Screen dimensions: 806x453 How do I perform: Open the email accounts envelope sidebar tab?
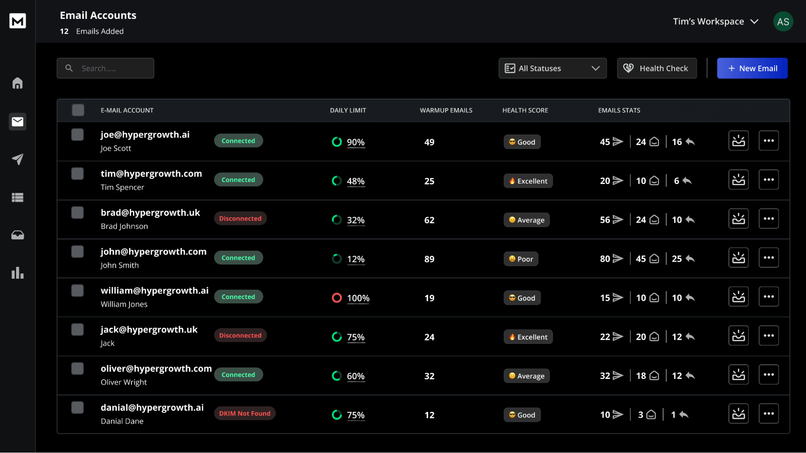pyautogui.click(x=17, y=122)
